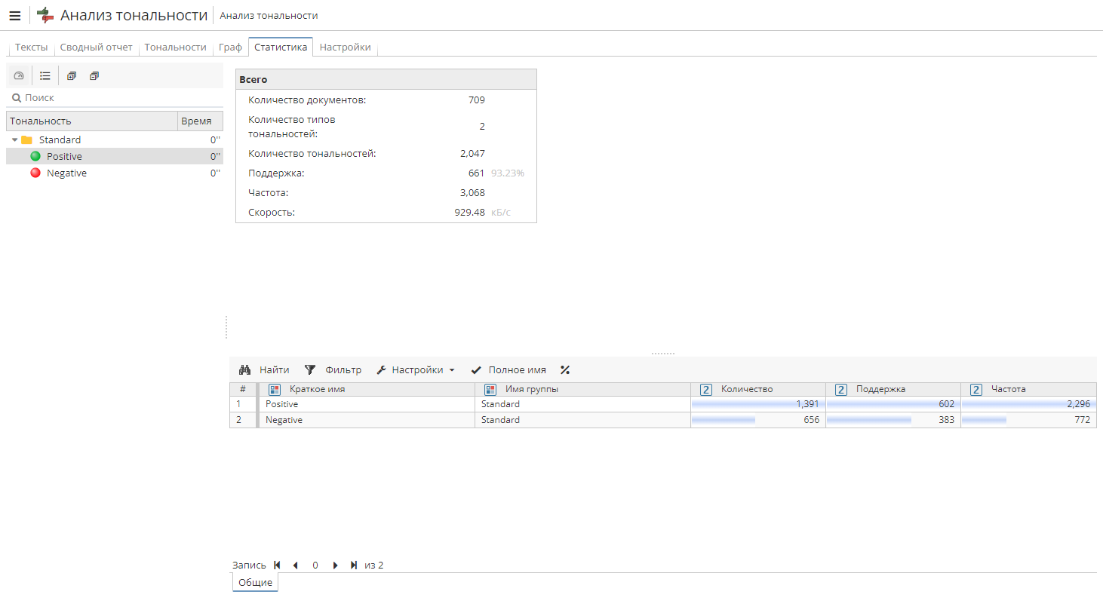Click the Найти find button

(x=264, y=370)
